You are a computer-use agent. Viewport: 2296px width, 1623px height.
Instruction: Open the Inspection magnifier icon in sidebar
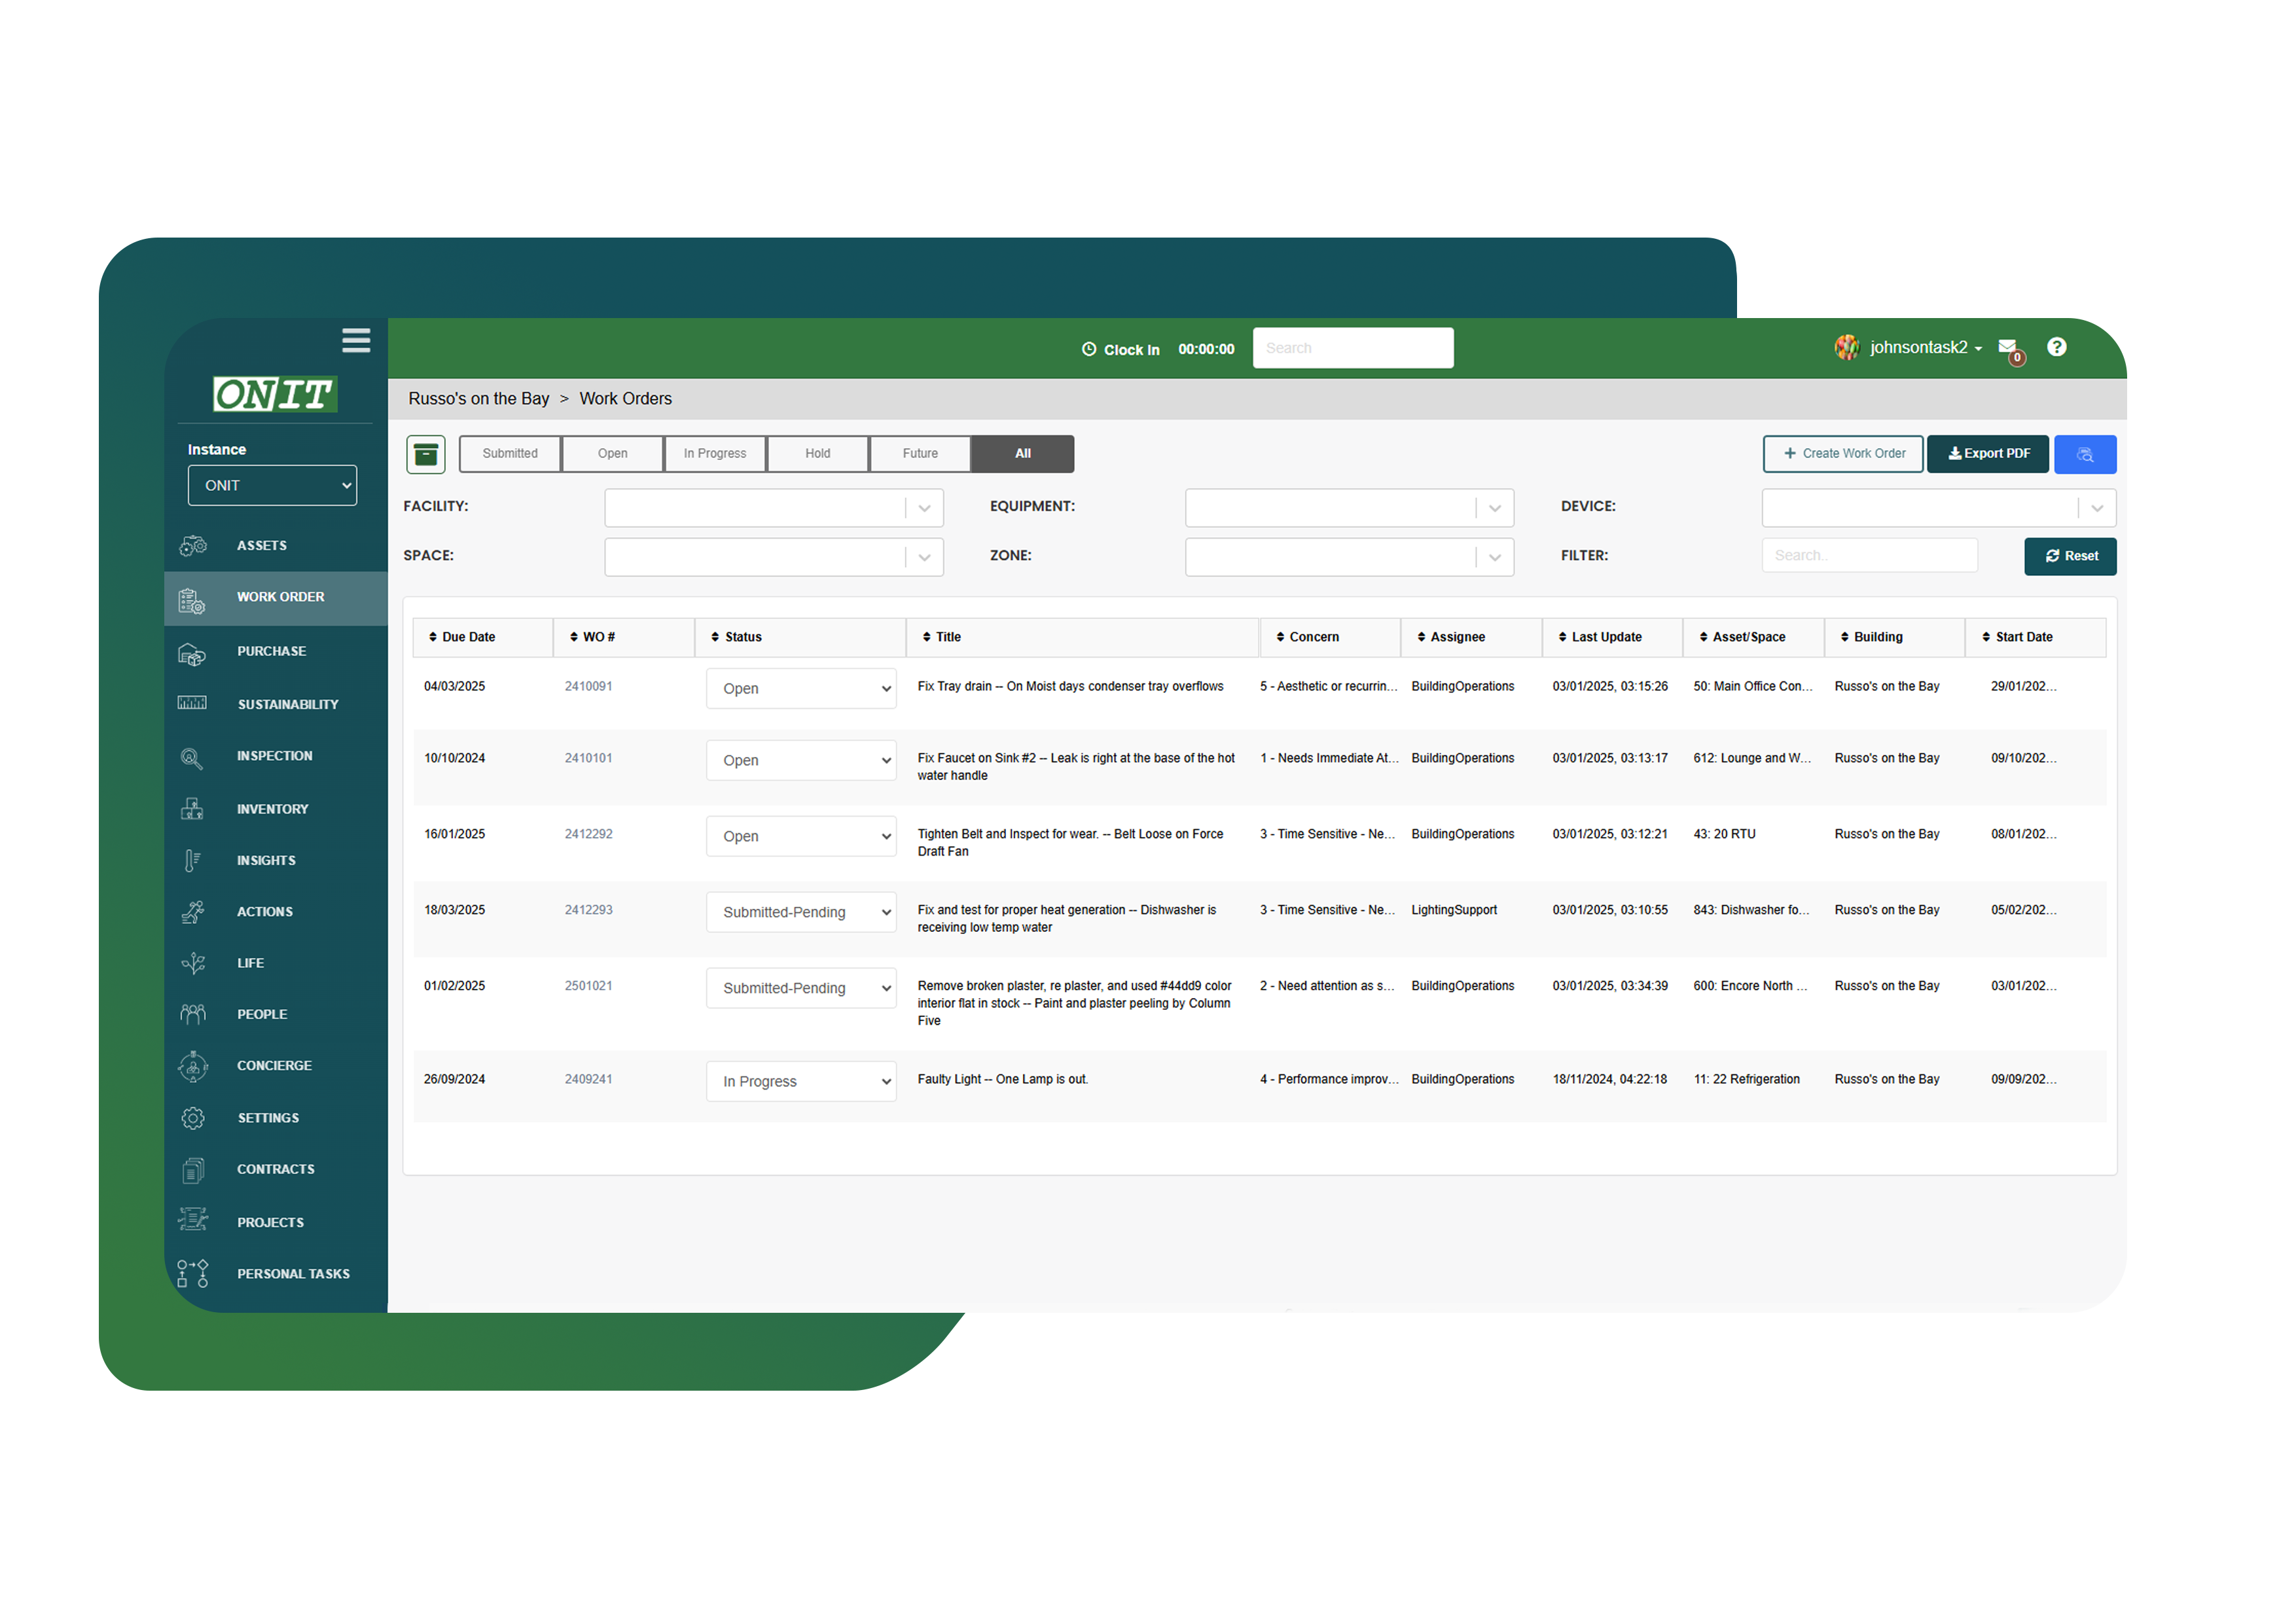(x=191, y=757)
